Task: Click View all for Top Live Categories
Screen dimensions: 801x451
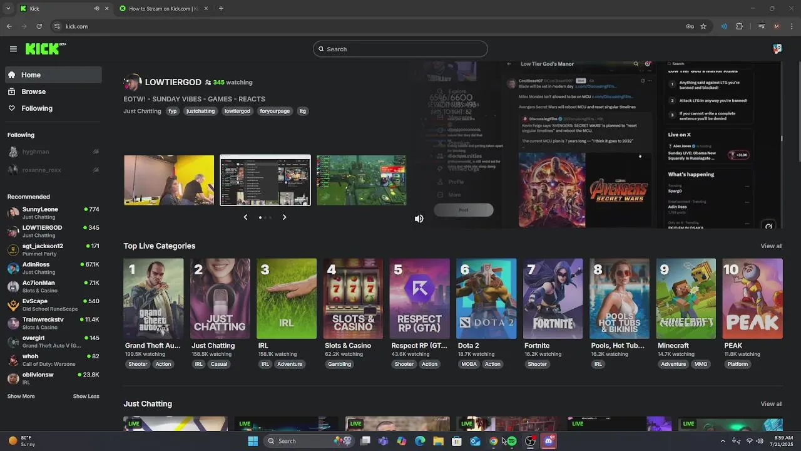Action: click(x=772, y=246)
